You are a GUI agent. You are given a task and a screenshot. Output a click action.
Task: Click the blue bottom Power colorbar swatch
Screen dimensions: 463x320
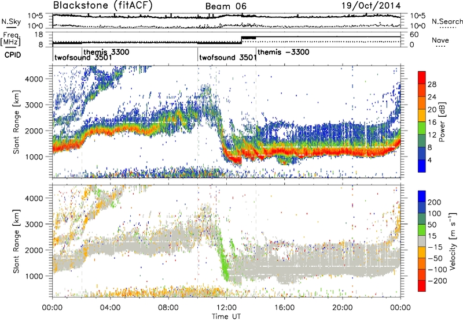coord(422,166)
